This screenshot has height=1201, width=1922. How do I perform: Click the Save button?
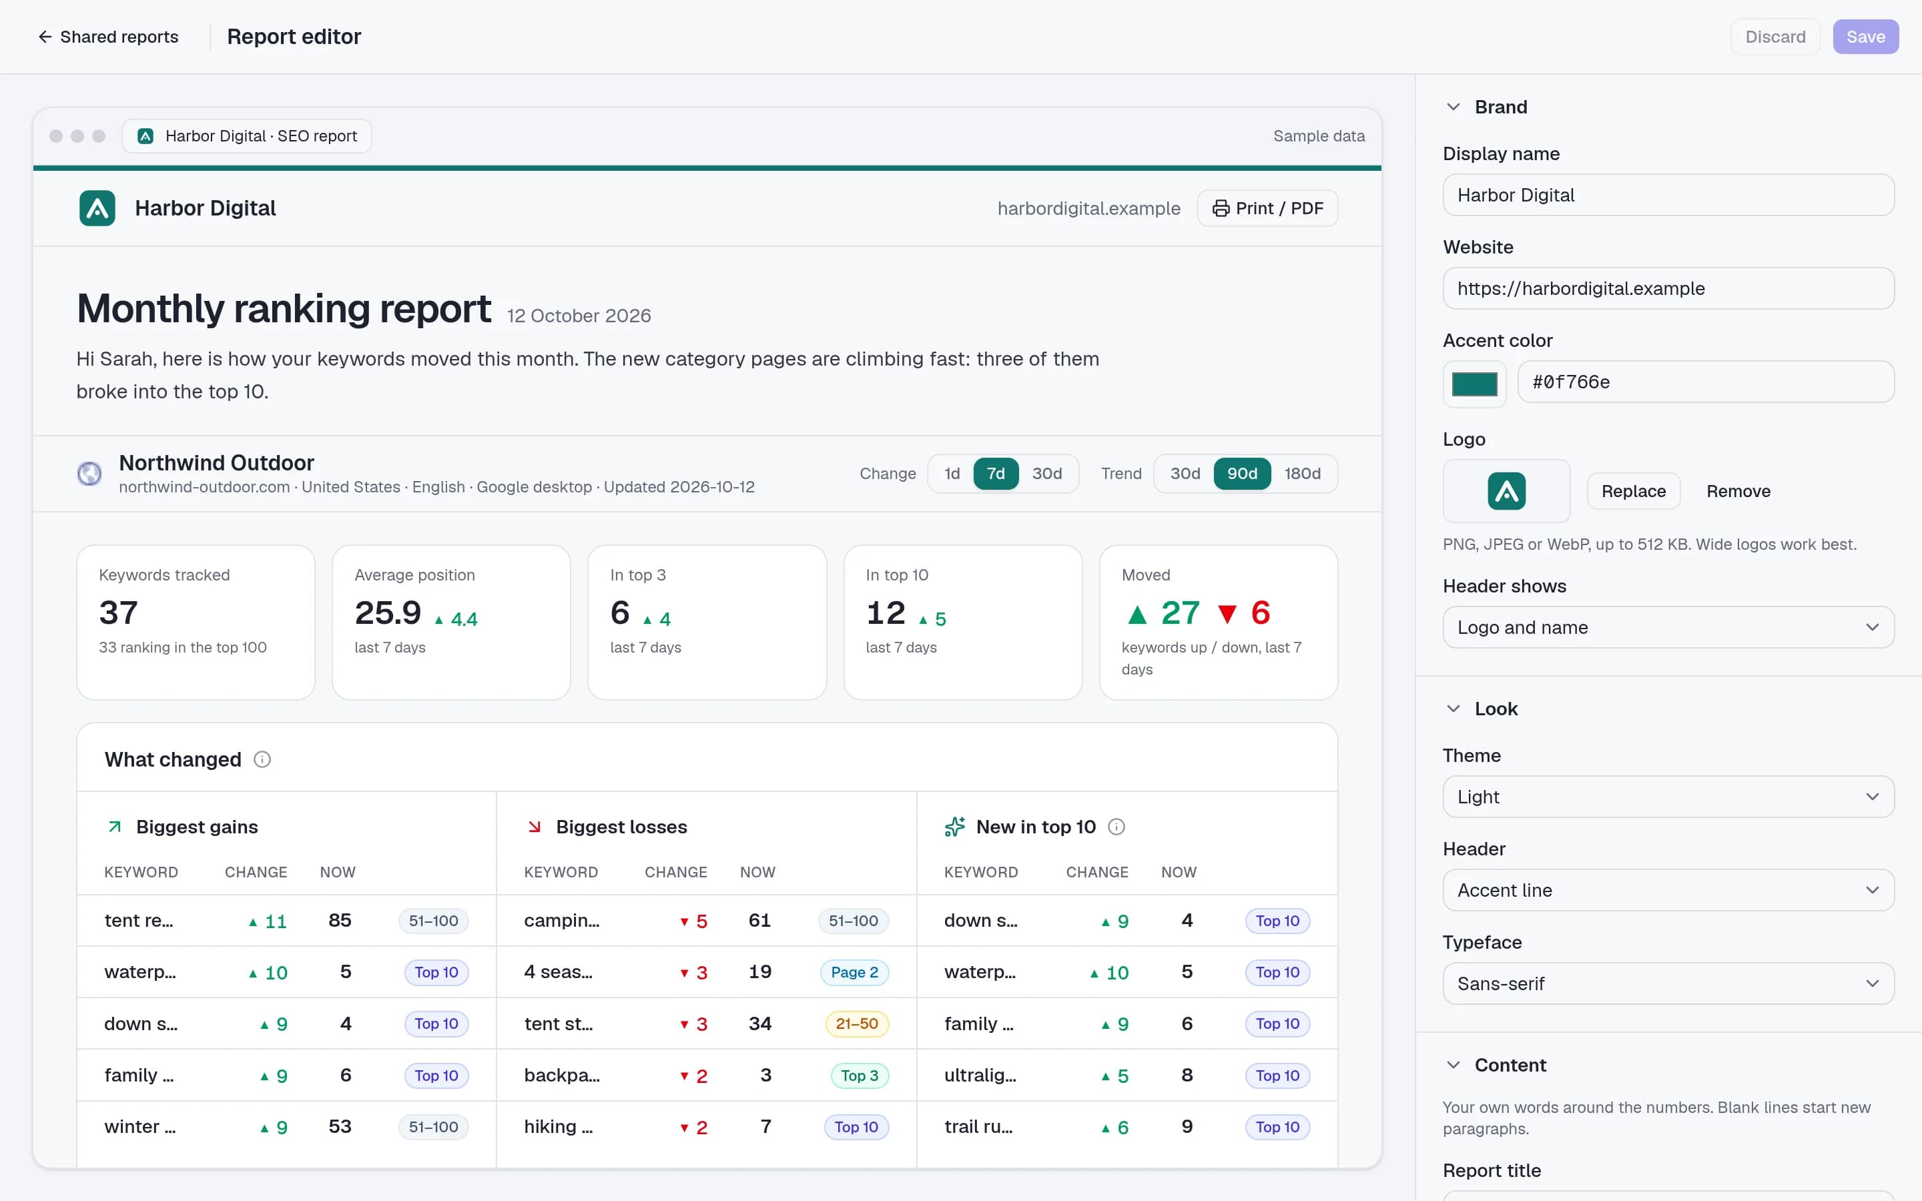coord(1866,37)
